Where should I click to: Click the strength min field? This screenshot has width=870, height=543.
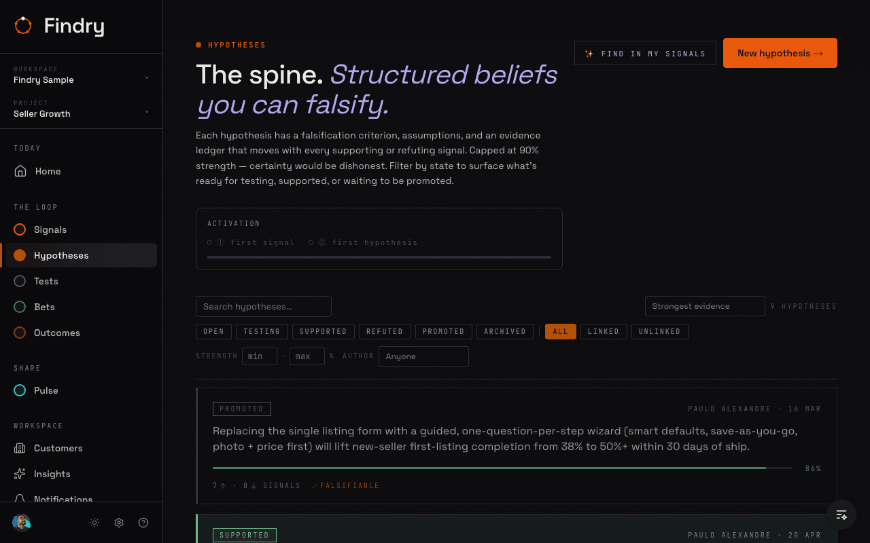(x=260, y=356)
